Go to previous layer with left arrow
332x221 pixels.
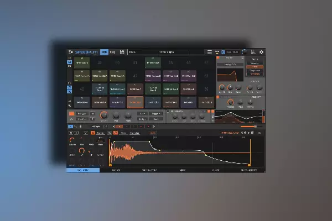click(114, 127)
